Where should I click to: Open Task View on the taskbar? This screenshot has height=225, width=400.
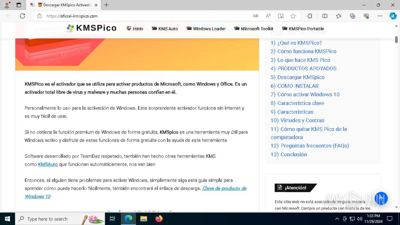113,219
